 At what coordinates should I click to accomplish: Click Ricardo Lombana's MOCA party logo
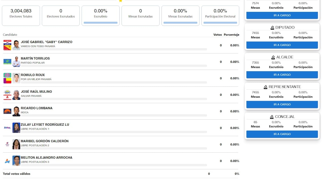point(7,111)
